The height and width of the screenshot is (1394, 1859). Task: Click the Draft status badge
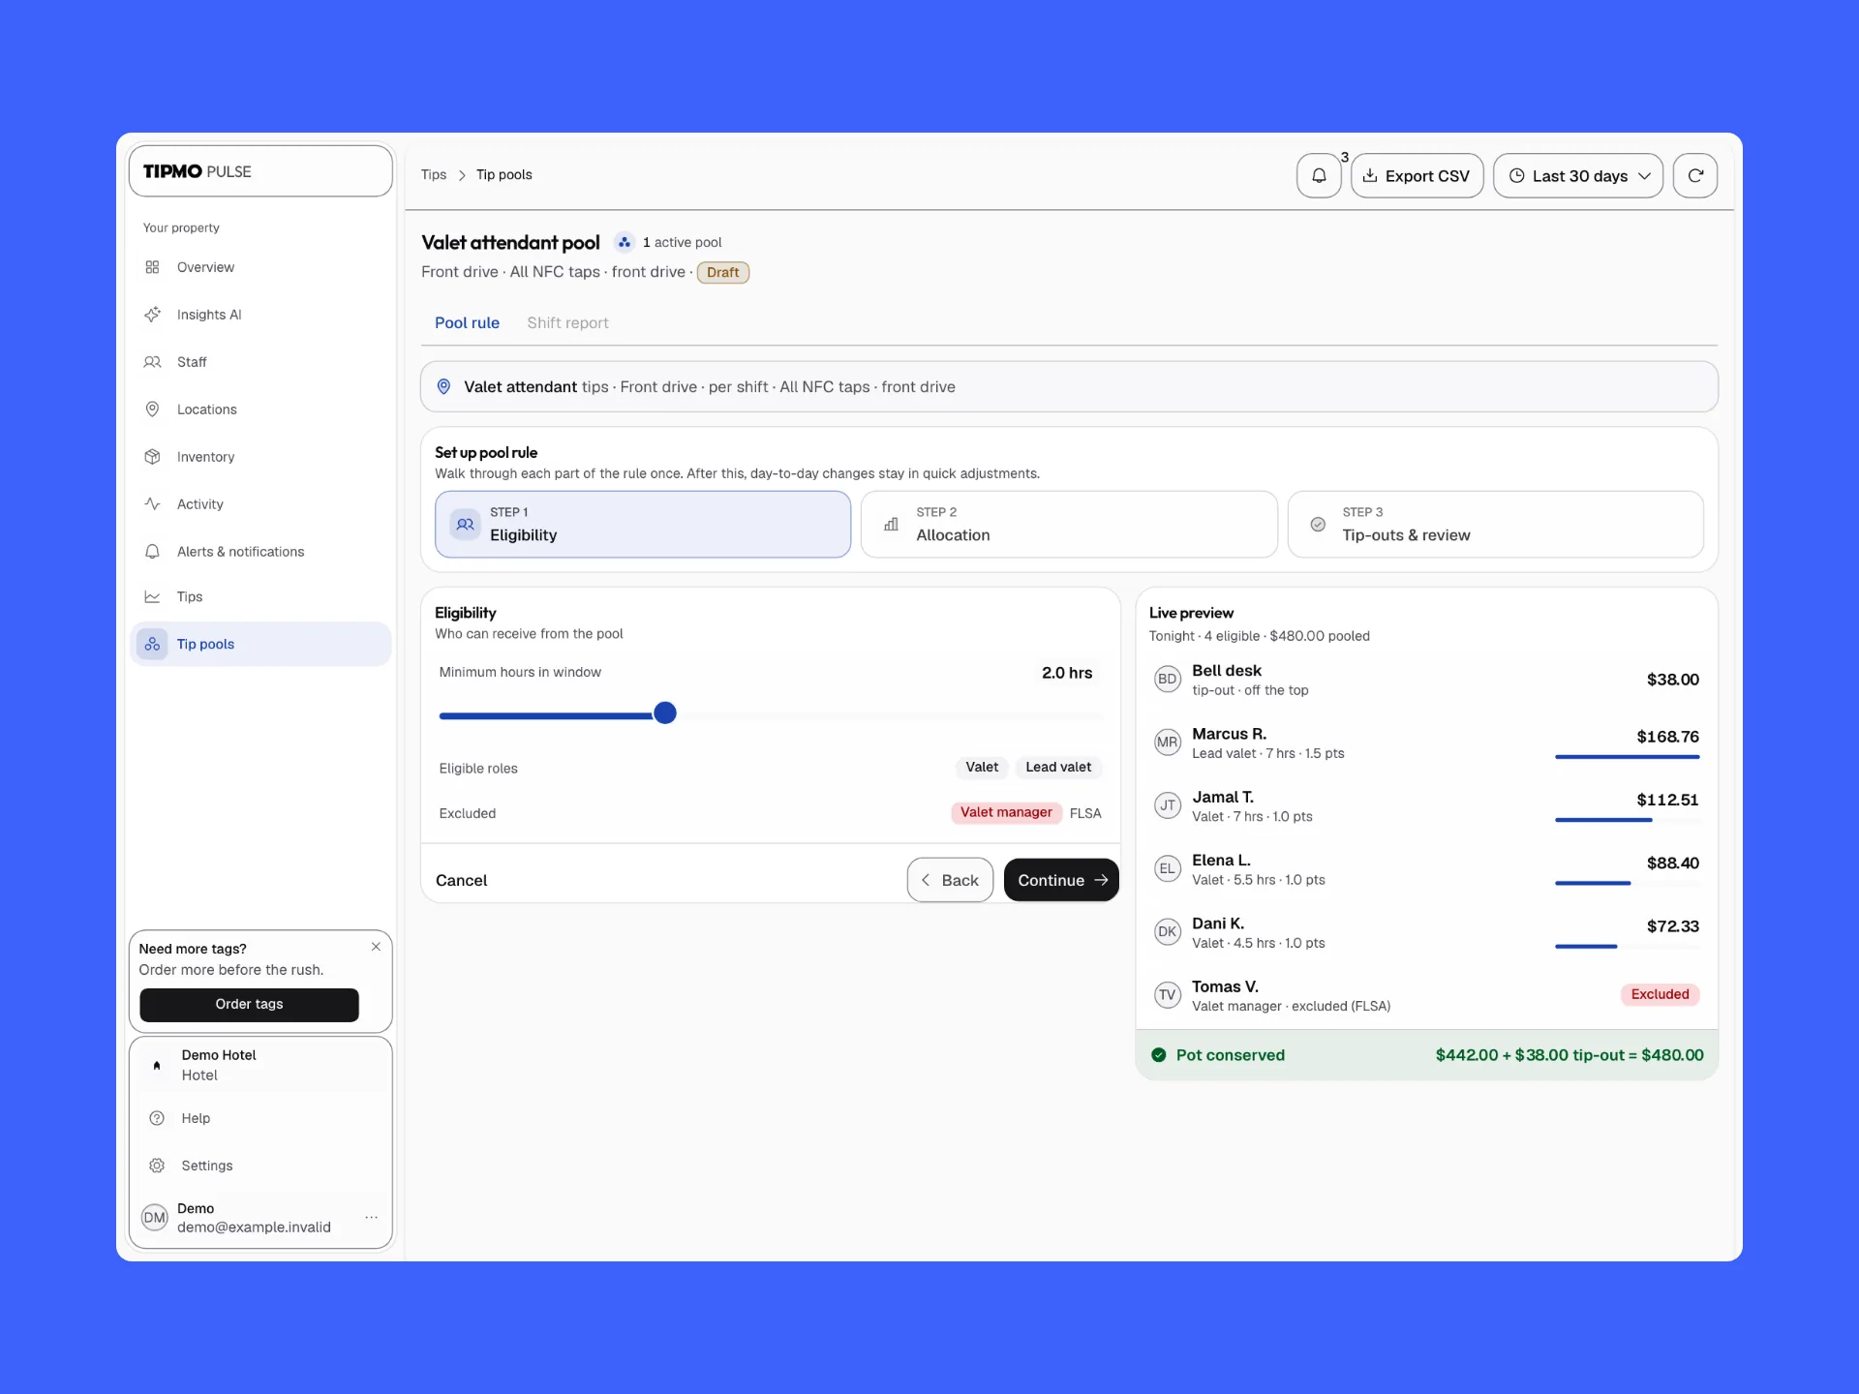click(x=722, y=273)
